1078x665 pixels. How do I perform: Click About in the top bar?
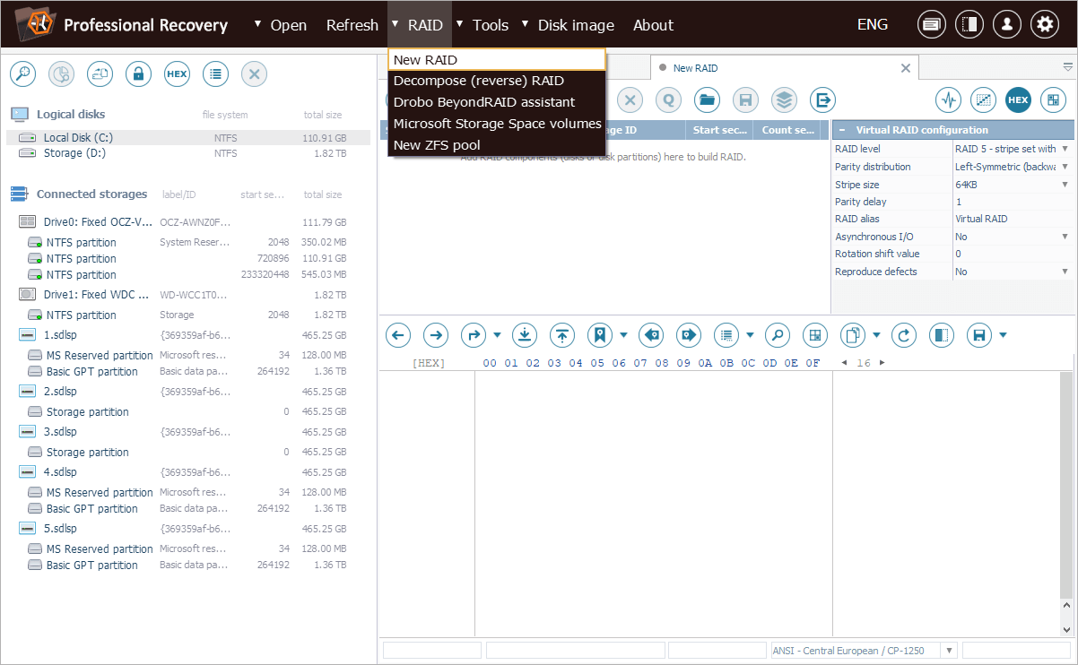click(x=653, y=25)
